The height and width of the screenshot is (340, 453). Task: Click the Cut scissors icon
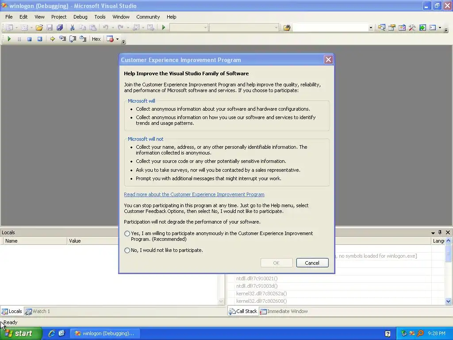point(72,28)
